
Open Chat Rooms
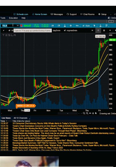click(87, 14)
